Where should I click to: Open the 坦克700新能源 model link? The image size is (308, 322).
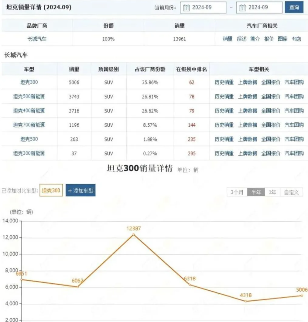(29, 125)
